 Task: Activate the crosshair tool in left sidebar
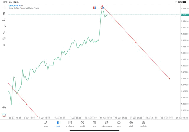tap(4, 7)
